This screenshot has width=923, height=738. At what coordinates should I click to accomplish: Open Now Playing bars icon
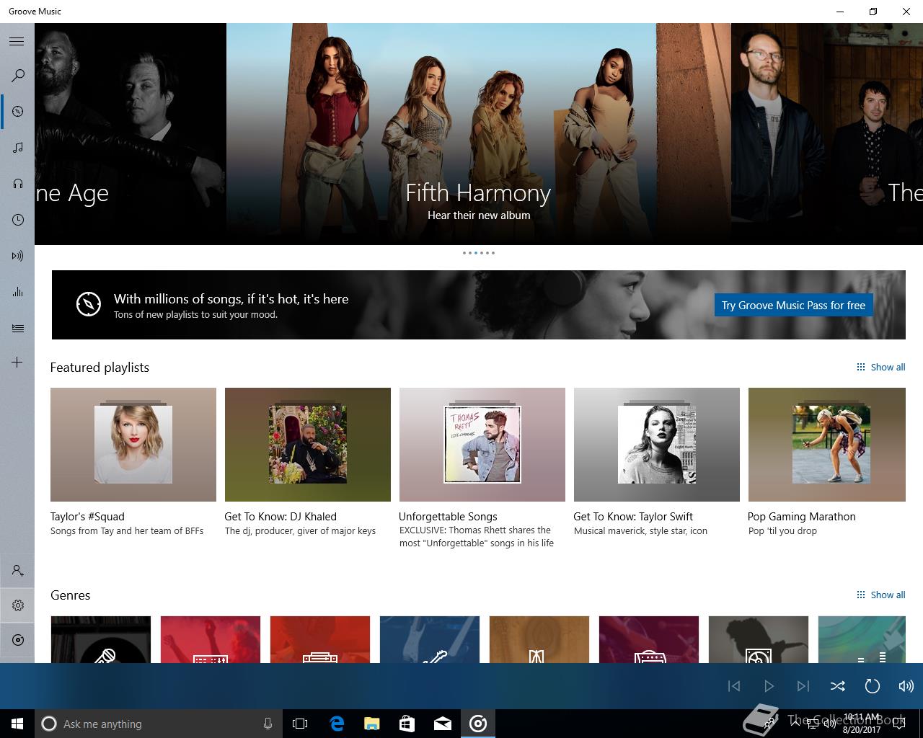[17, 292]
